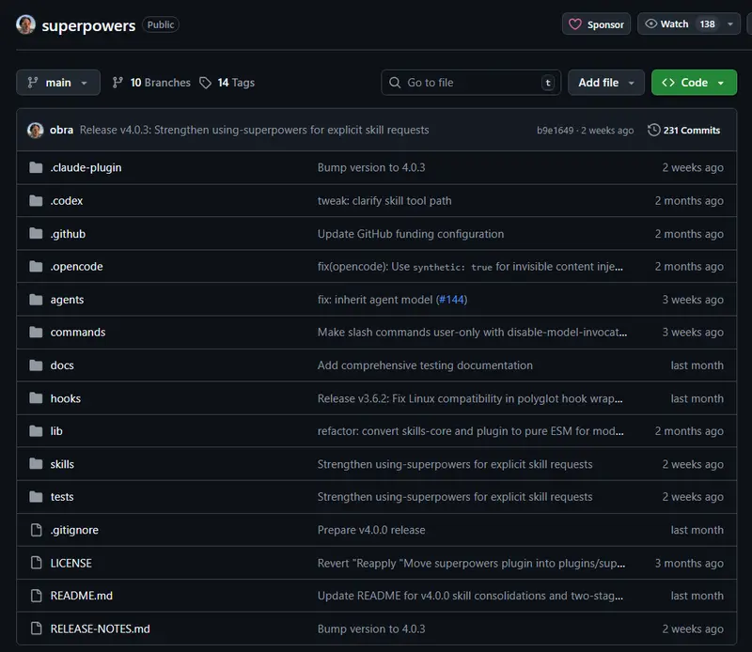Click the file icon next to LICENSE
Image resolution: width=752 pixels, height=652 pixels.
pyautogui.click(x=36, y=563)
